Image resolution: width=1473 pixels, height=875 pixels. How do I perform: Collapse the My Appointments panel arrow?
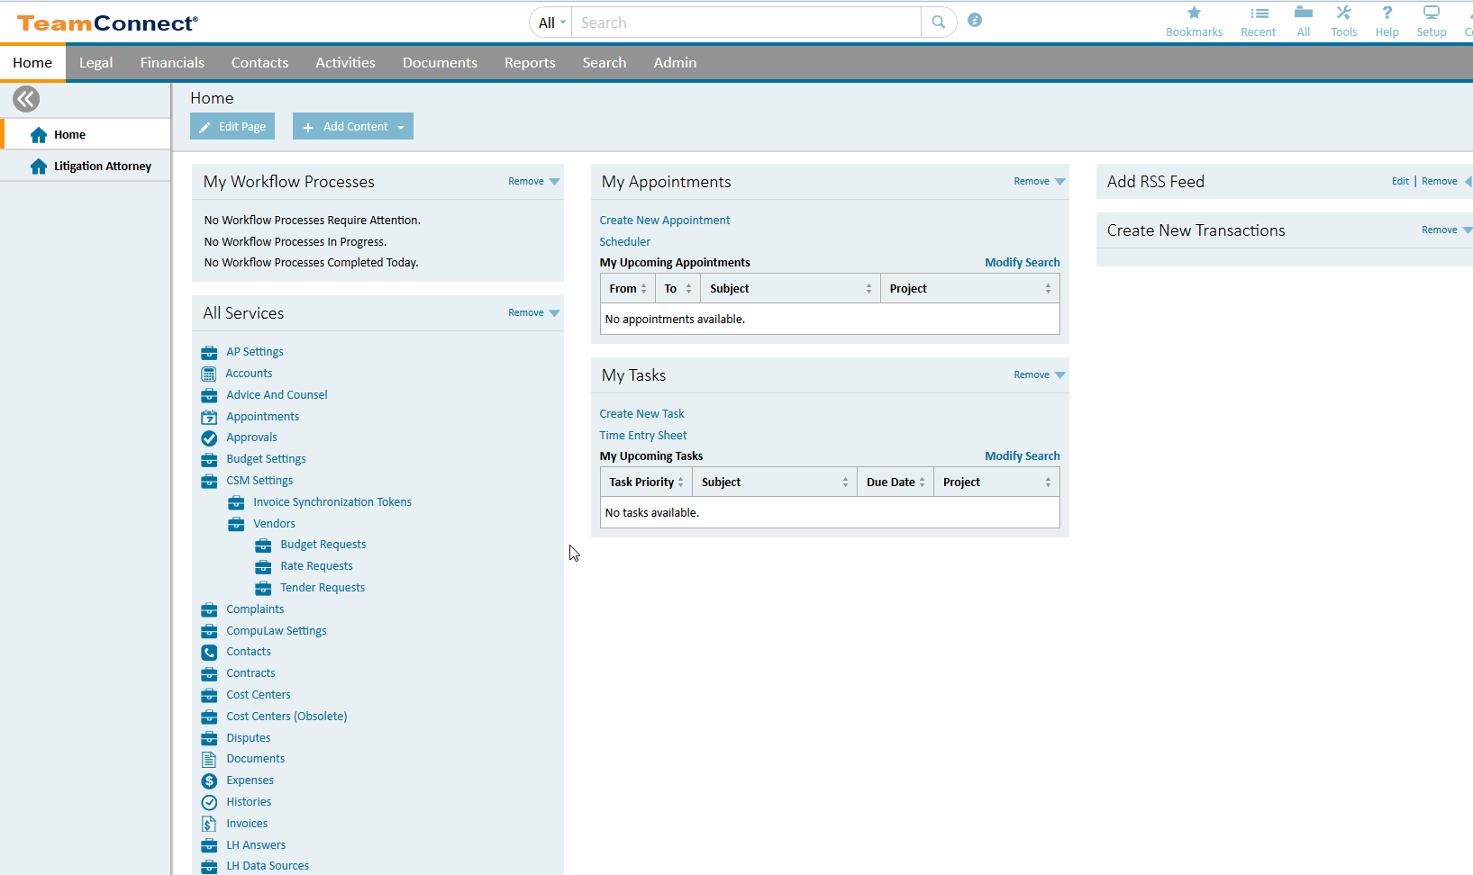pos(1059,182)
